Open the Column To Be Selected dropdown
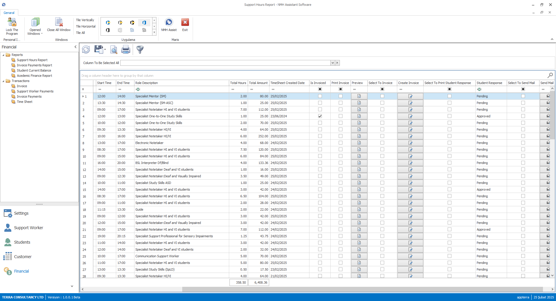The image size is (556, 301). pyautogui.click(x=333, y=63)
